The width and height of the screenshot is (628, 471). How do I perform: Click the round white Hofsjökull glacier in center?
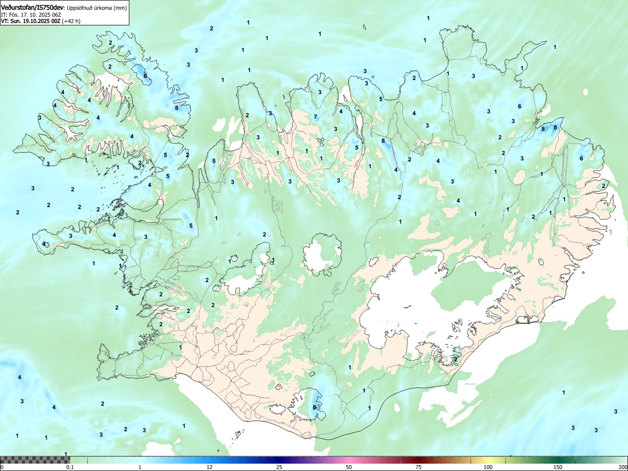point(322,254)
